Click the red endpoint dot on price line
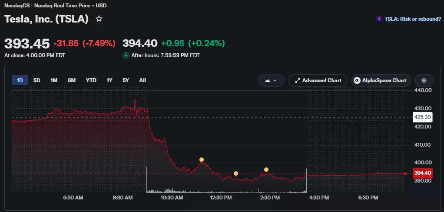The width and height of the screenshot is (444, 212). point(405,173)
